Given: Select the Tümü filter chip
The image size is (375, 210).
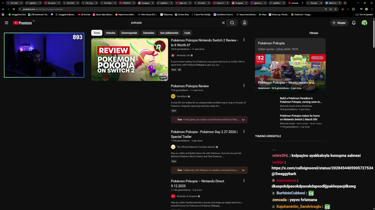Looking at the screenshot, I should 97,33.
